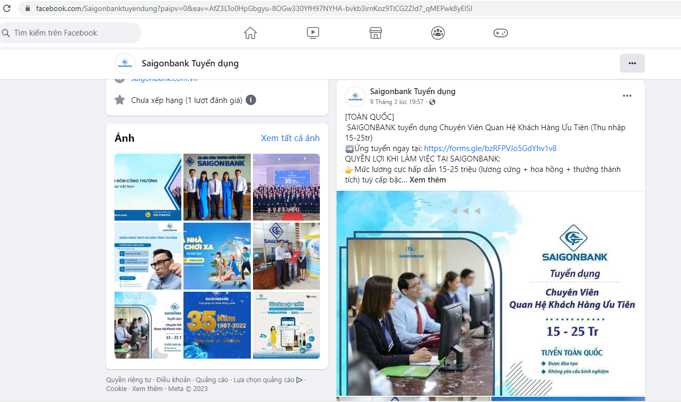Open the Gaming icon
This screenshot has width=681, height=402.
tap(501, 33)
